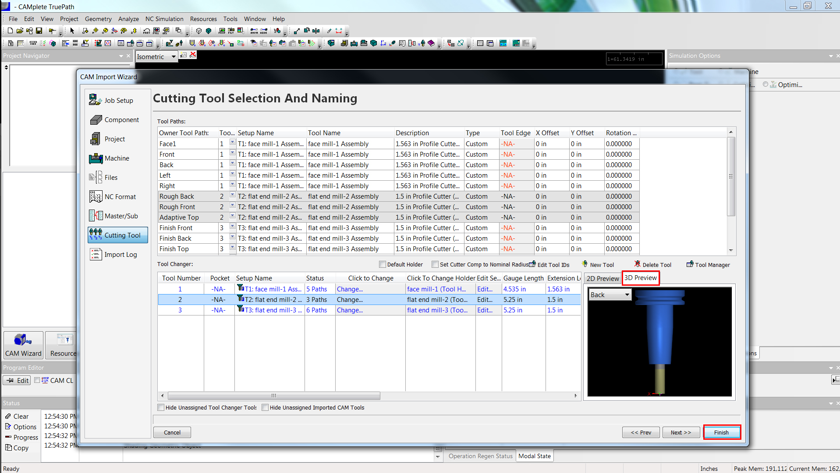Screen dimensions: 840x473
Task: Check Hide Unassigned Tool Changer Tools
Action: 161,407
